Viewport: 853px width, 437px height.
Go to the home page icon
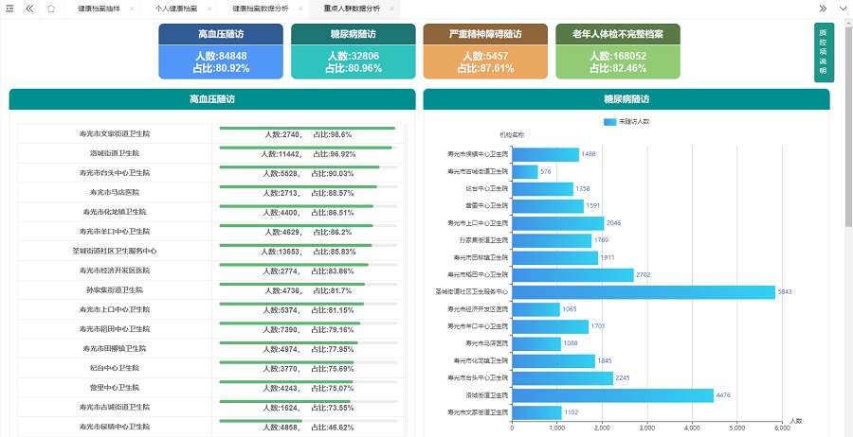coord(50,8)
